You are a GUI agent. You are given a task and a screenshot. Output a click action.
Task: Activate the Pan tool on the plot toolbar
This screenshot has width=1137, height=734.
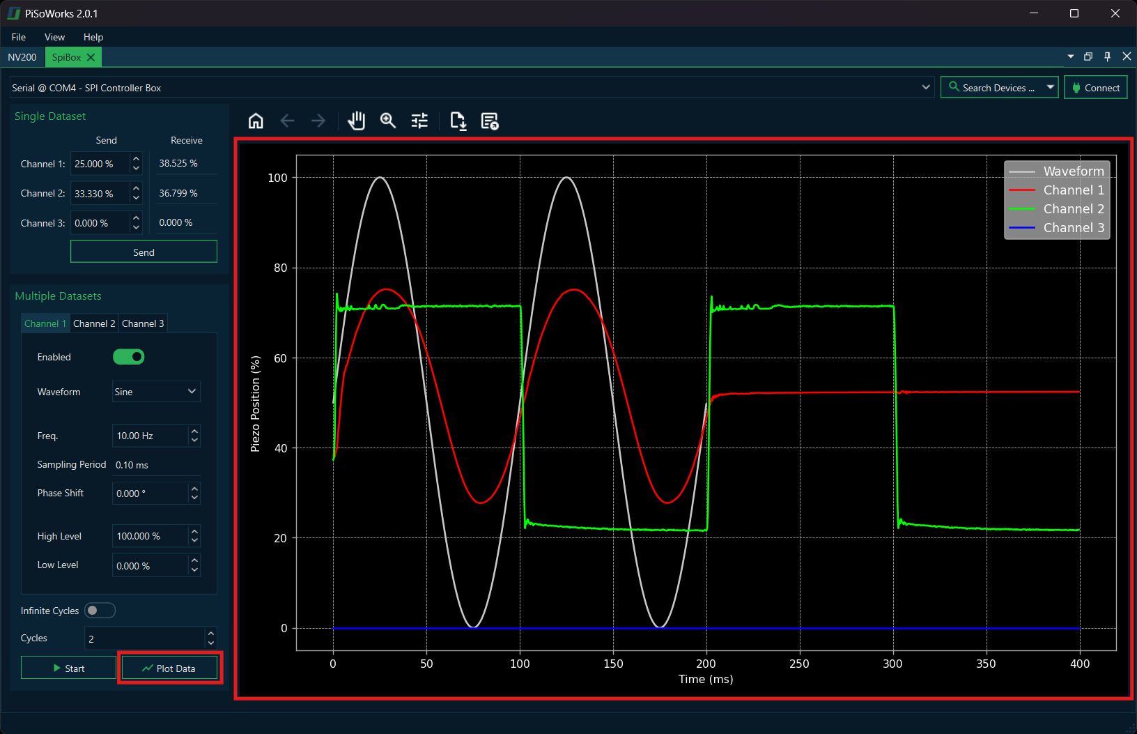click(356, 120)
